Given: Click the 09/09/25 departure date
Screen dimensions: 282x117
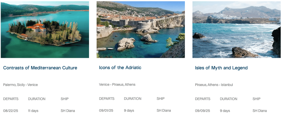Looking at the screenshot, I should [202, 111].
